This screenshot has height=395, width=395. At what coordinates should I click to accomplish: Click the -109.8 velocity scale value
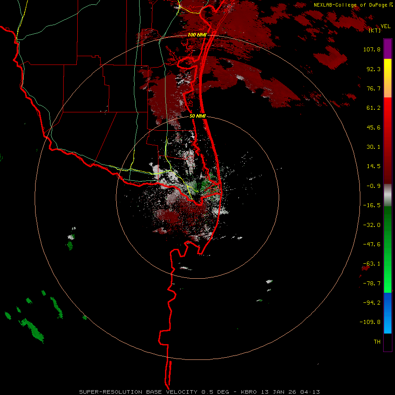coord(370,322)
